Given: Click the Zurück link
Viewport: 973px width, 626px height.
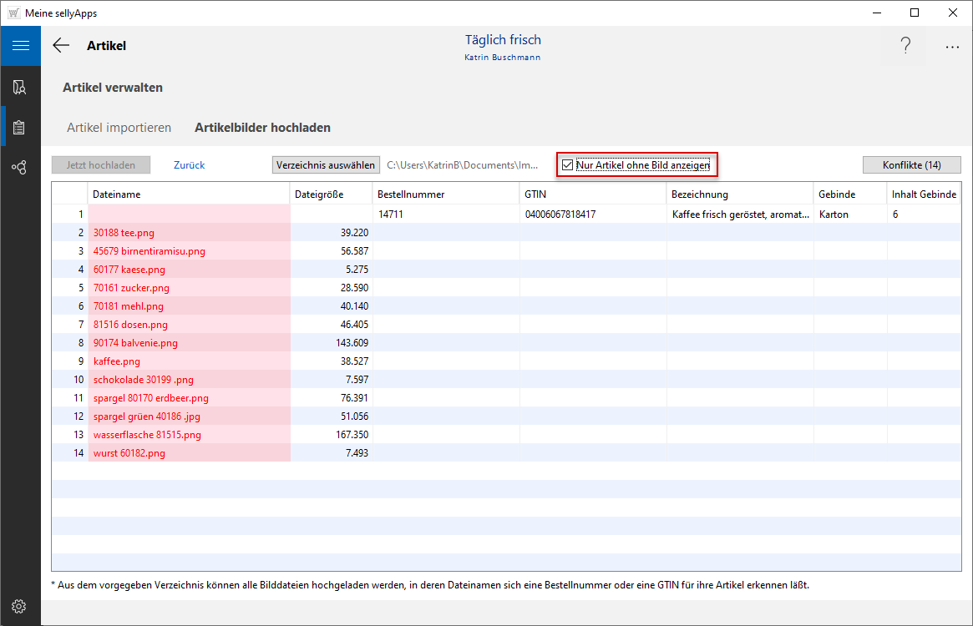Looking at the screenshot, I should point(189,165).
